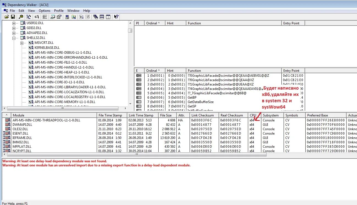Open the module Properties icon

[59, 17]
